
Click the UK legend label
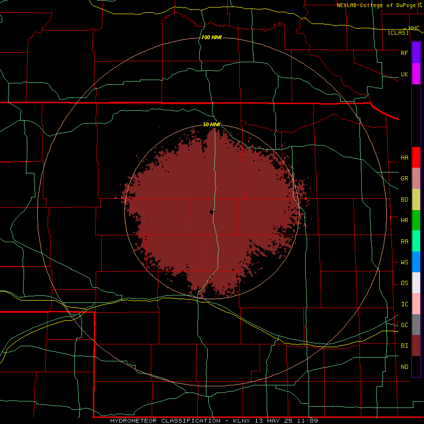pyautogui.click(x=405, y=74)
